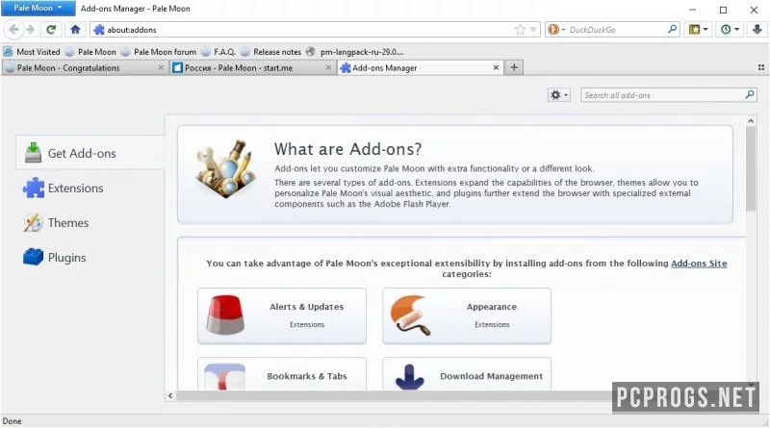Open the Pale Moon application menu button
Viewport: 770px width, 428px height.
click(x=38, y=8)
